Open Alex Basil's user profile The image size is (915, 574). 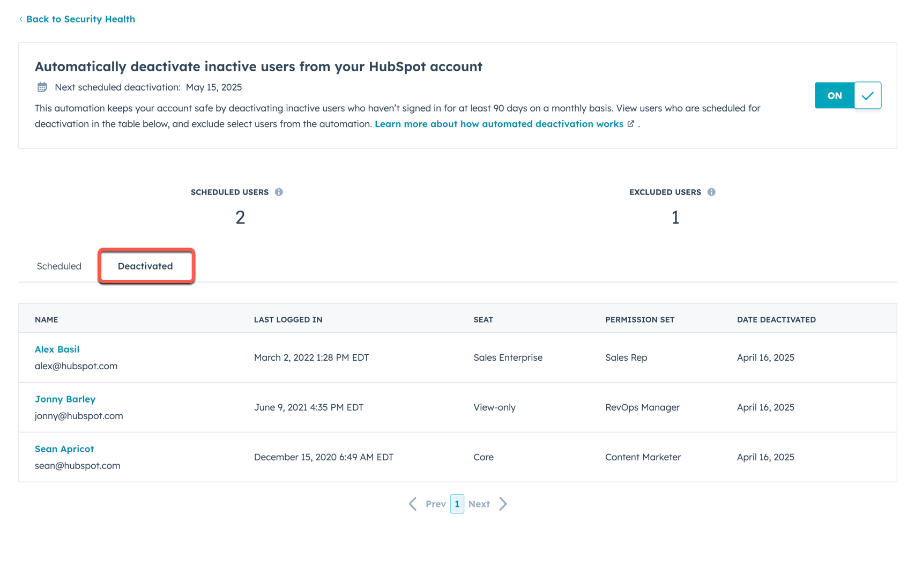[57, 349]
